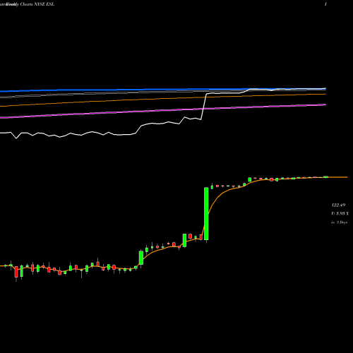Click the '5.93' volume value text
Screen dimensions: 353x353
[340, 213]
